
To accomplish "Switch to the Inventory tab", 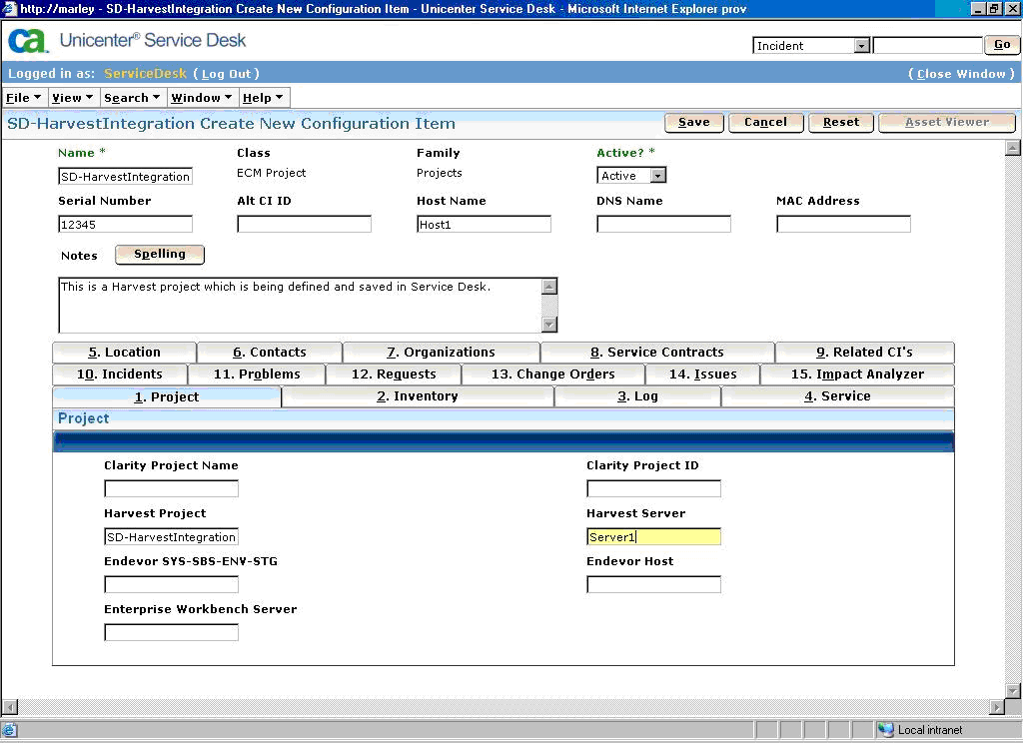I will [418, 396].
